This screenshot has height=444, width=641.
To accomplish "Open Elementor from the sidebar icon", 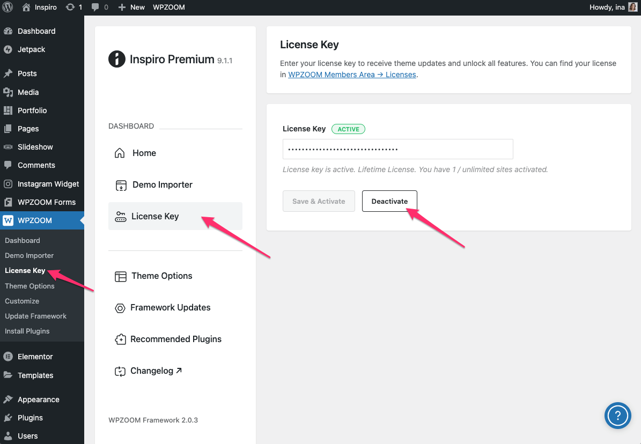I will [8, 357].
